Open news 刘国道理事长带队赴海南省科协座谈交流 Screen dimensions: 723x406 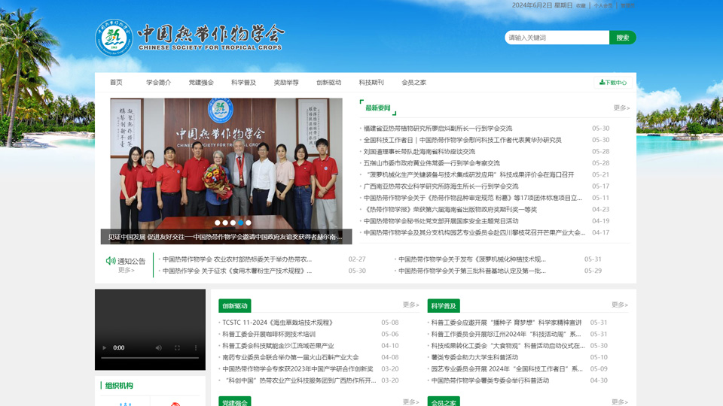click(x=419, y=151)
